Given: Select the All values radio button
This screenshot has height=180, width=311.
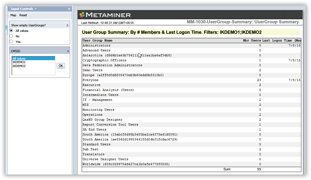Looking at the screenshot, I should [12, 31].
